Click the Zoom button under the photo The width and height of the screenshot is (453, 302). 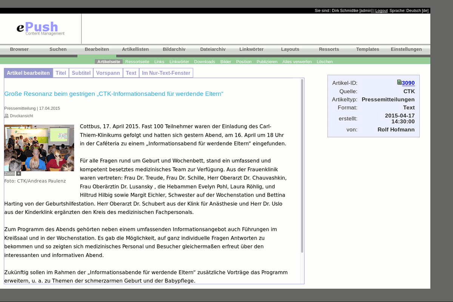pyautogui.click(x=9, y=174)
